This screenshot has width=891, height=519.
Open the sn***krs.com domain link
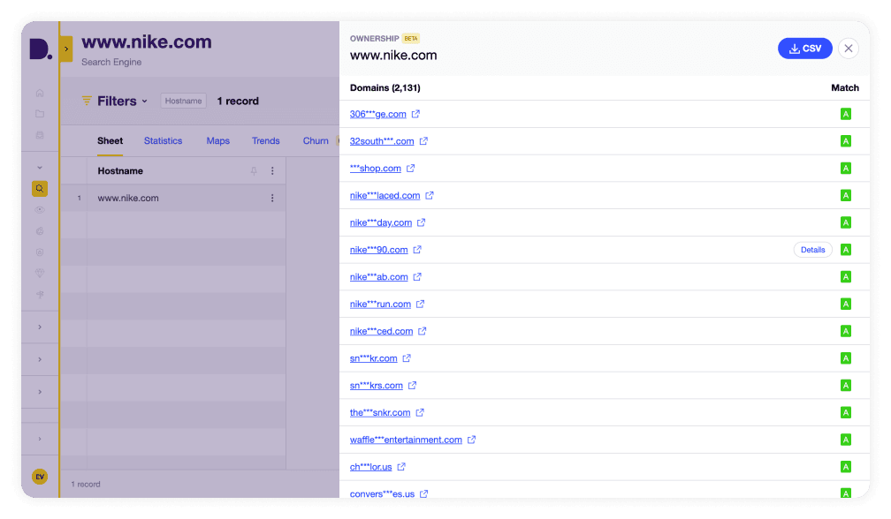tap(377, 386)
